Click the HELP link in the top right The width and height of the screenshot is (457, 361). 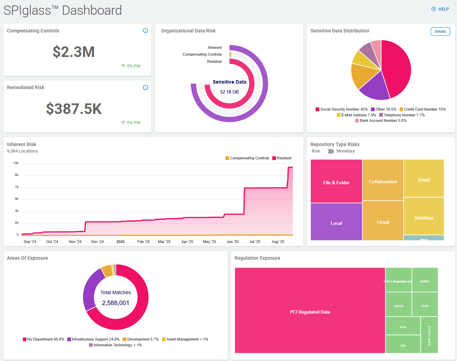[443, 9]
